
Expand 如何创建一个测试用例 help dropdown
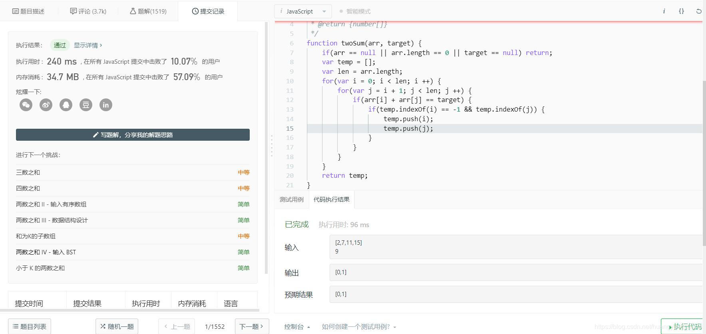click(x=359, y=326)
